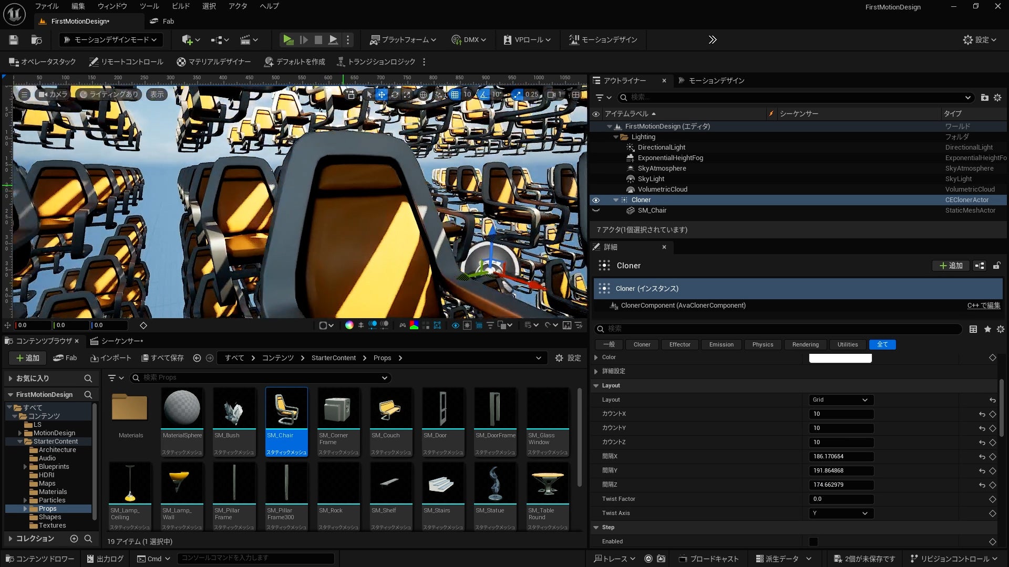Screen dimensions: 1009x567
Task: Select the SM_Statue asset thumbnail
Action: (495, 483)
